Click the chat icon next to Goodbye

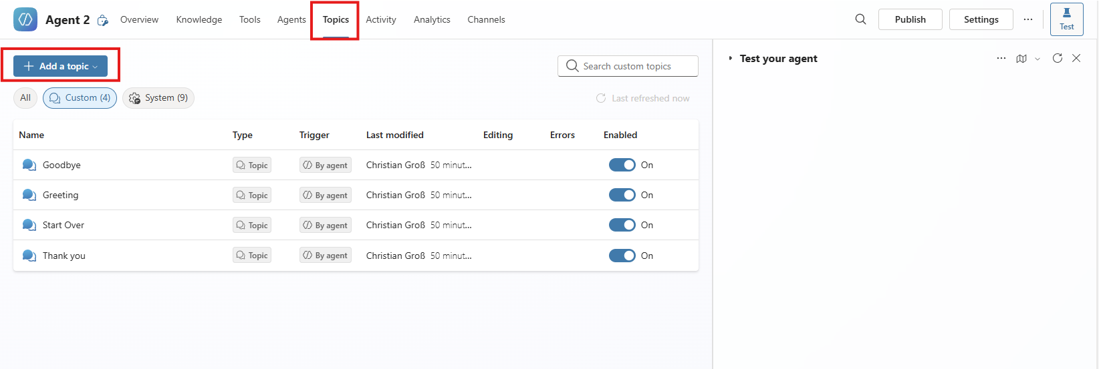coord(29,165)
